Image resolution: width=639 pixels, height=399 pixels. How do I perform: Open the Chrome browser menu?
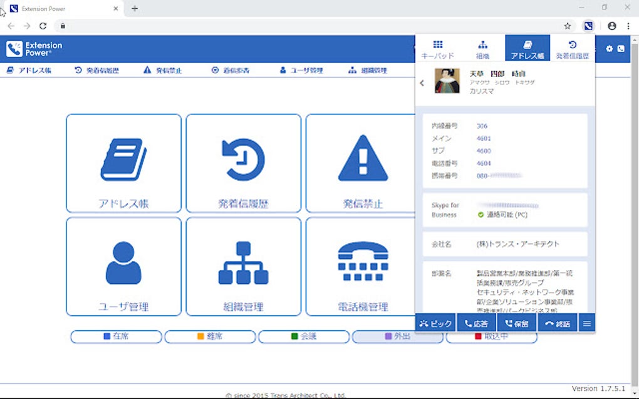click(628, 25)
